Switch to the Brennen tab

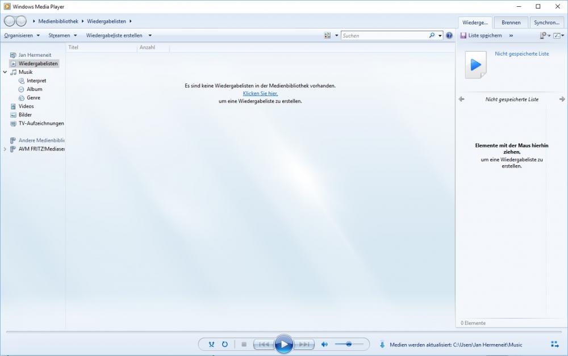(511, 23)
